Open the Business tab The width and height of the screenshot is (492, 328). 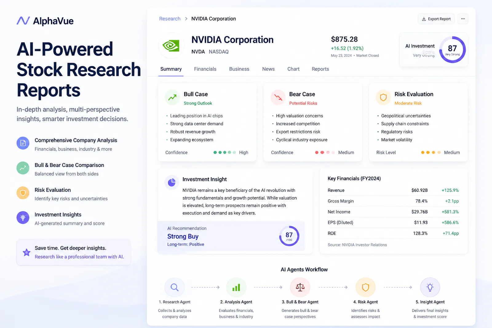[x=239, y=69]
